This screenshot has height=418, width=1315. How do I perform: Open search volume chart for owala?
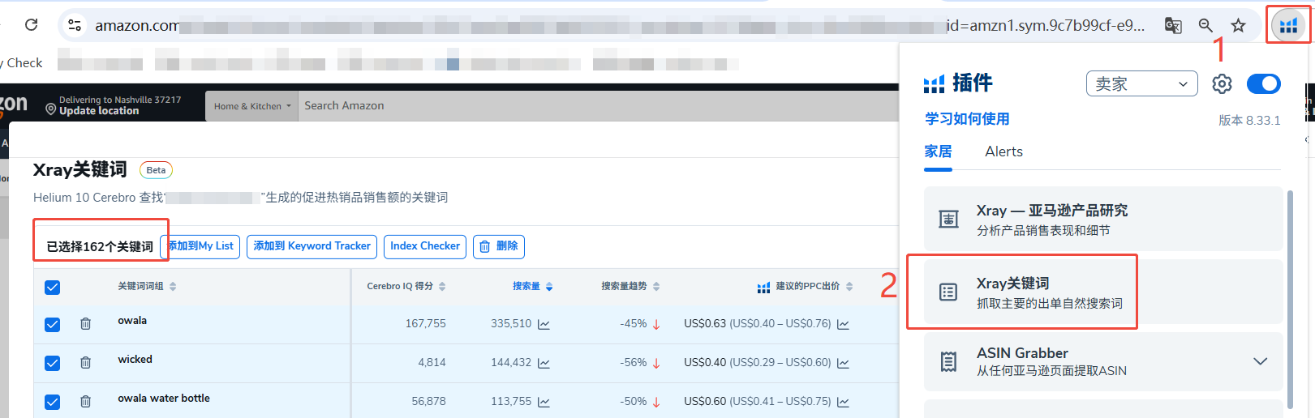tap(544, 324)
